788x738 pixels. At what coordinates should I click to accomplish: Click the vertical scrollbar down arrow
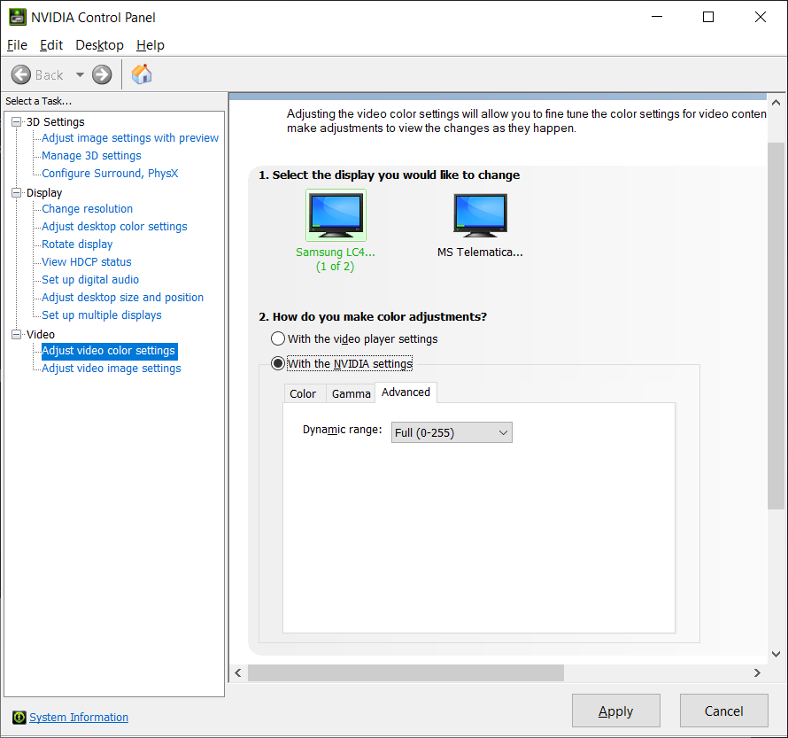click(776, 654)
